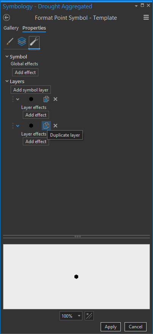The image size is (153, 334).
Task: Collapse the second symbol layer's blue chevron
Action: (18, 126)
